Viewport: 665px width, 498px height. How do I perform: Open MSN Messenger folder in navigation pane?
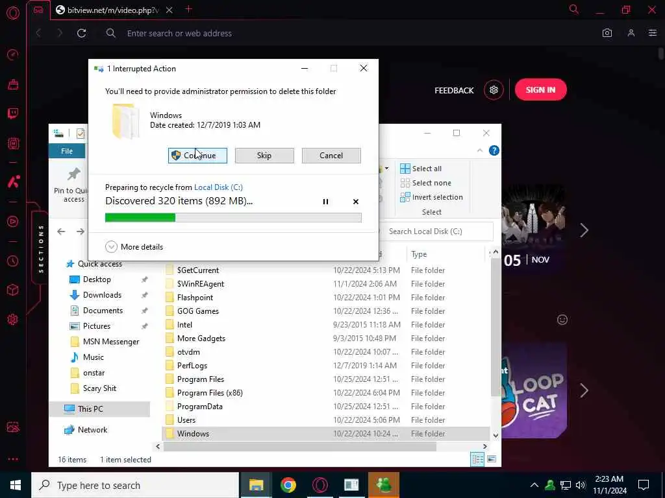(110, 342)
